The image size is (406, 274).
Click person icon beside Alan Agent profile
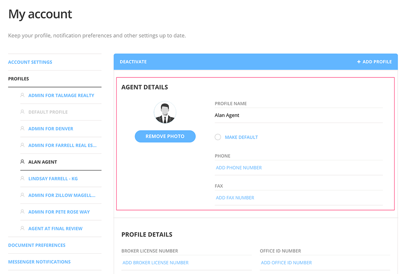22,162
